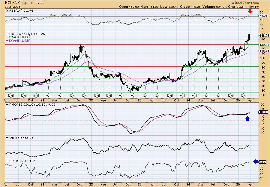Click the Open 150.00 value
The image size is (270, 187).
(129, 7)
